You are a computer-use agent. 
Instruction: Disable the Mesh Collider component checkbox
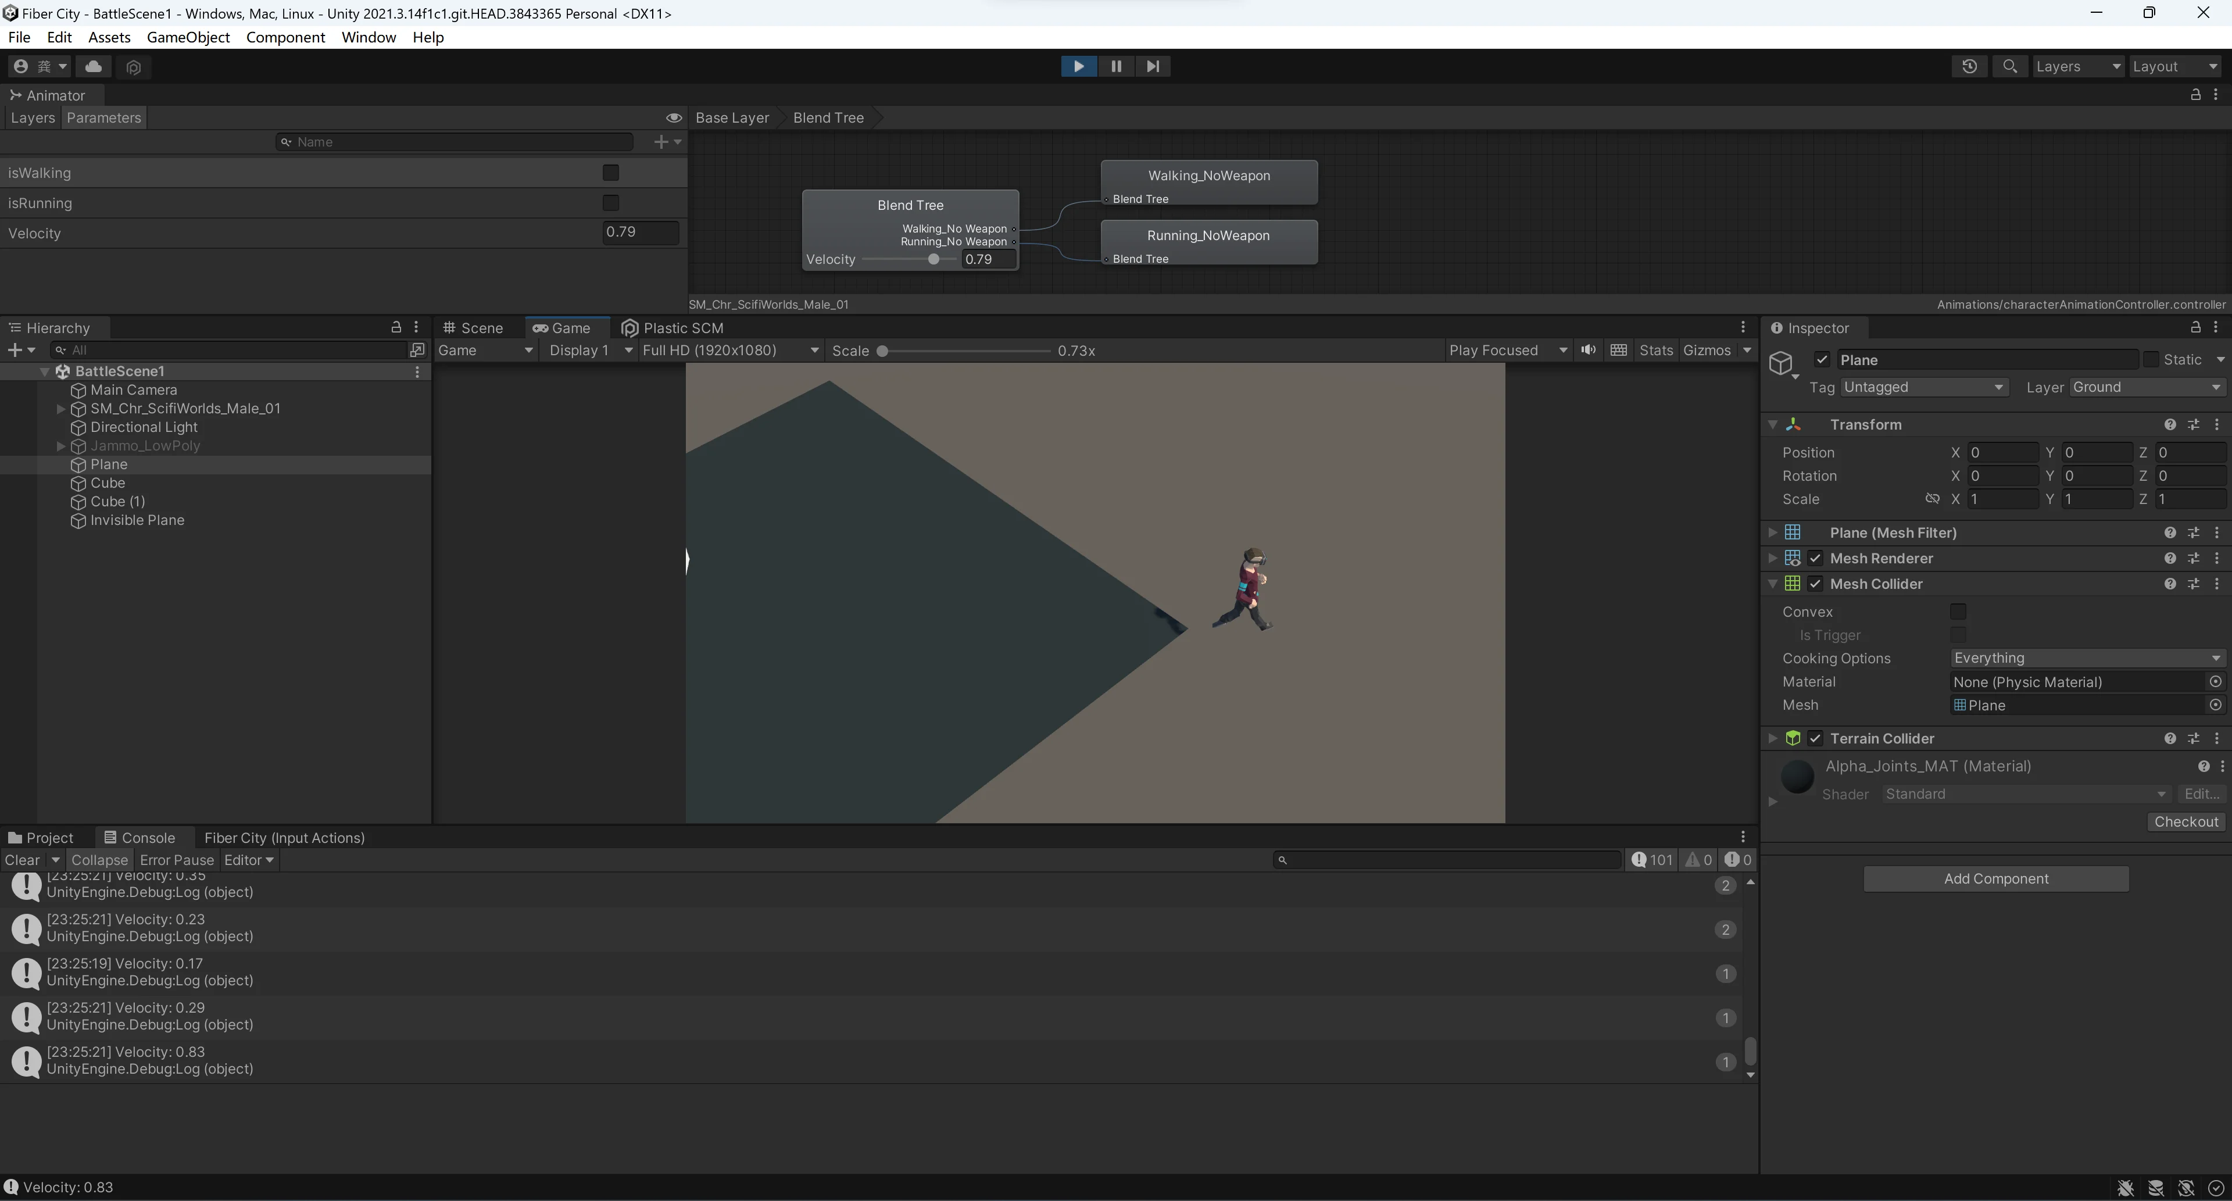pyautogui.click(x=1815, y=584)
